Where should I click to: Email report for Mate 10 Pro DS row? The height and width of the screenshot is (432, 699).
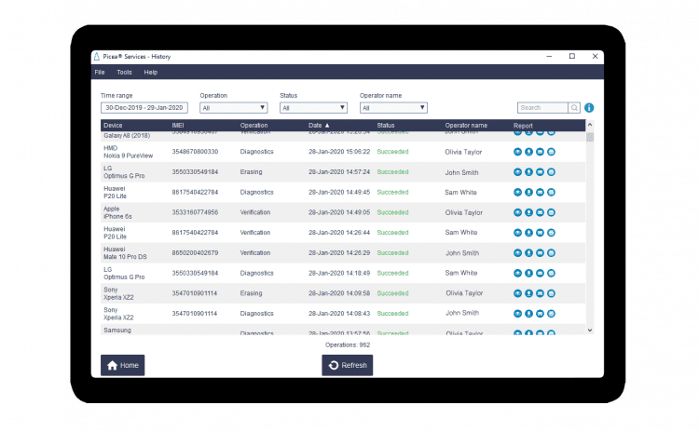coord(540,253)
